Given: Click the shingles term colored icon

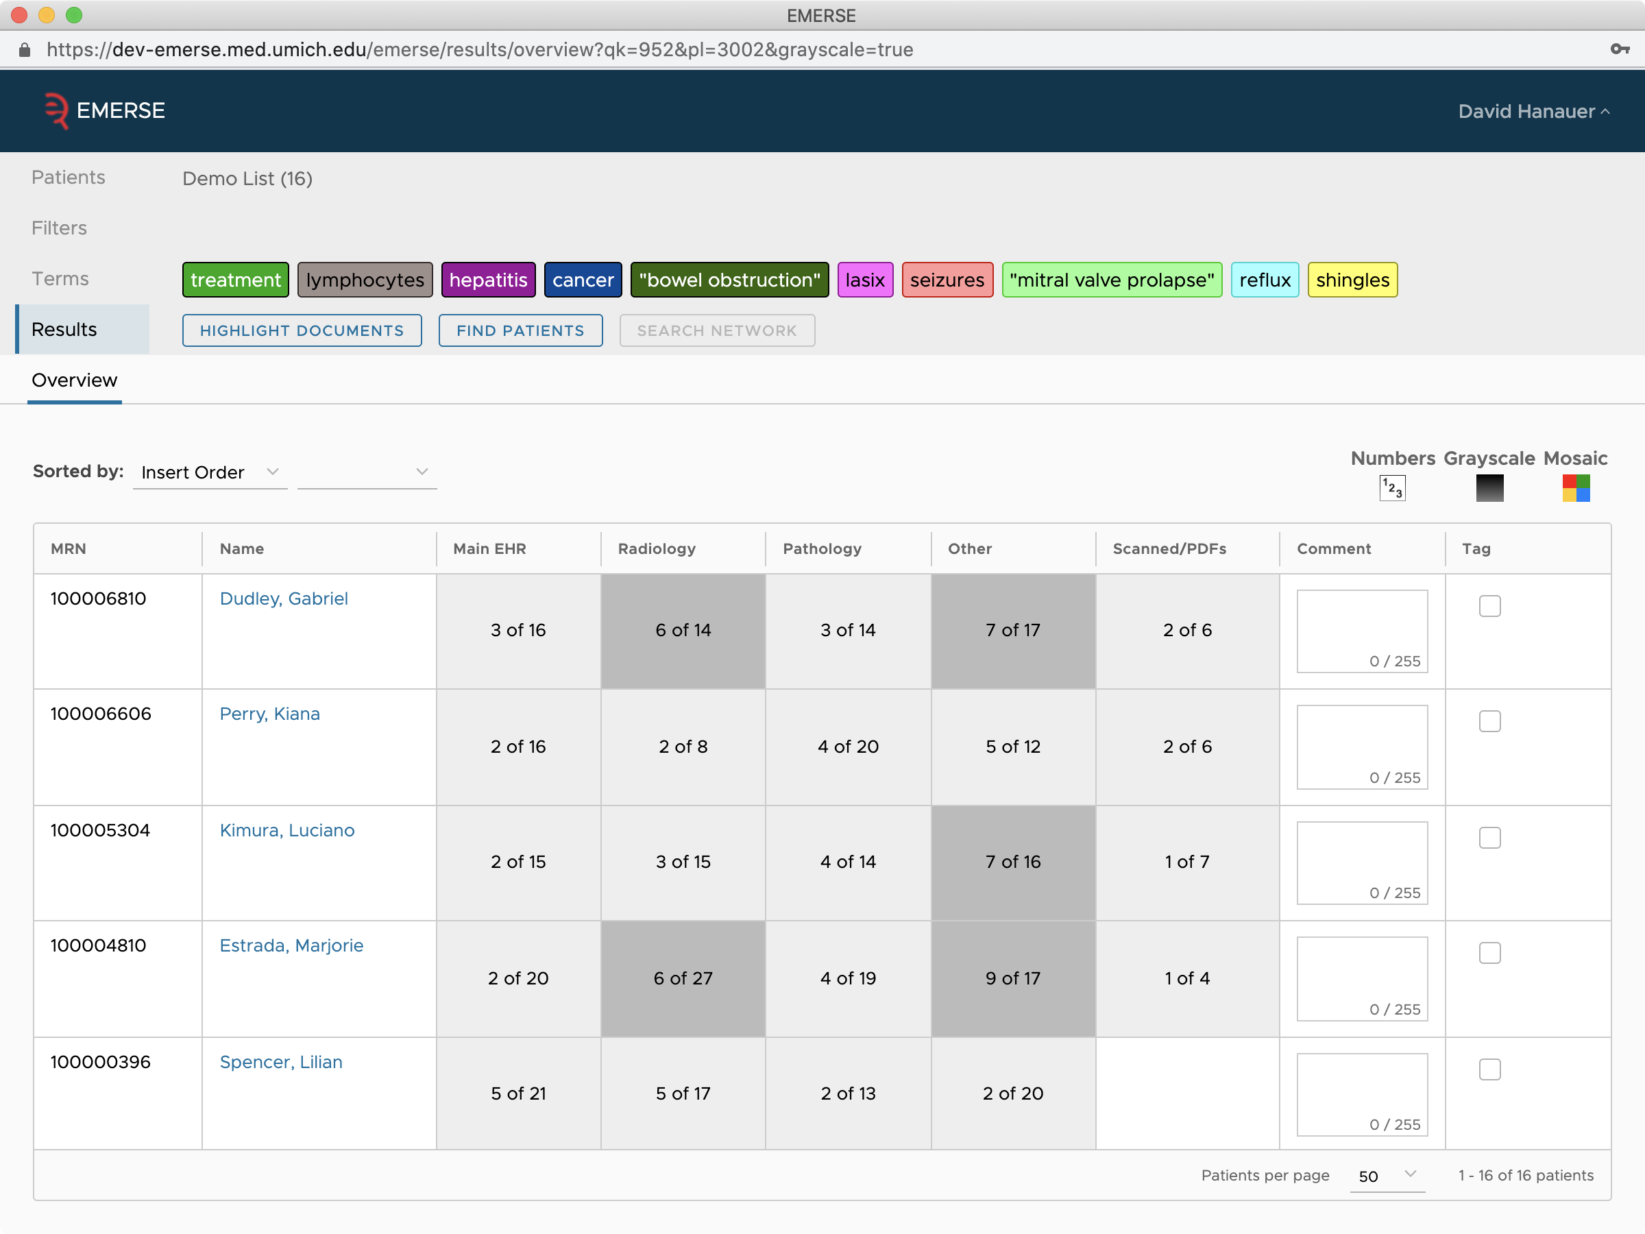Looking at the screenshot, I should 1352,279.
